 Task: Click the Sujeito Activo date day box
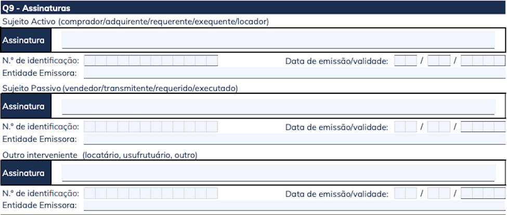click(x=405, y=61)
